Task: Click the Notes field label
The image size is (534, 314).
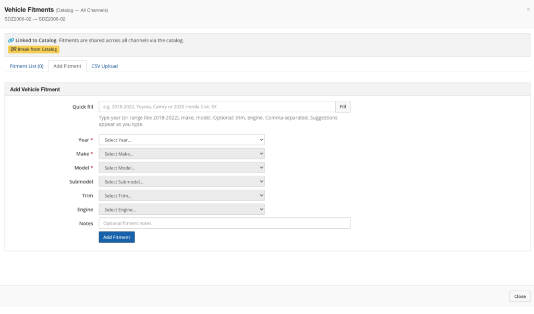Action: [x=86, y=223]
